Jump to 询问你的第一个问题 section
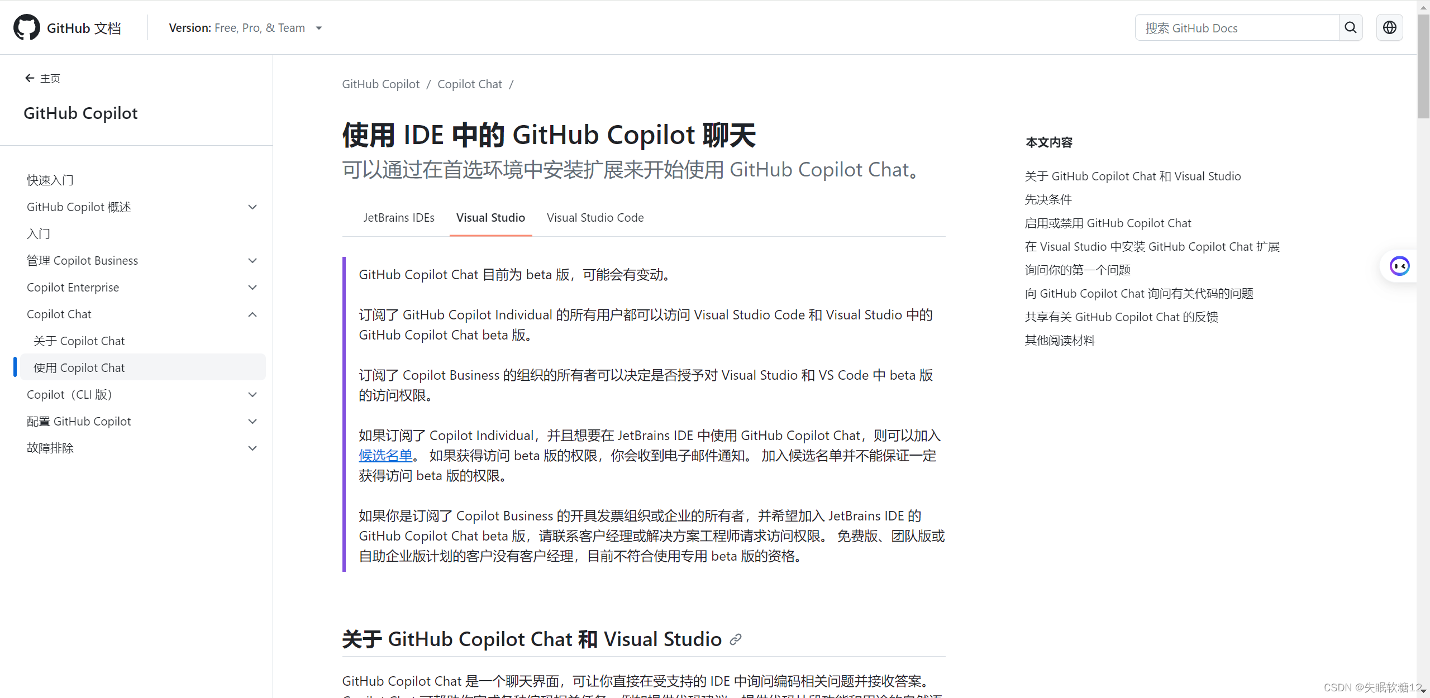 (x=1078, y=270)
